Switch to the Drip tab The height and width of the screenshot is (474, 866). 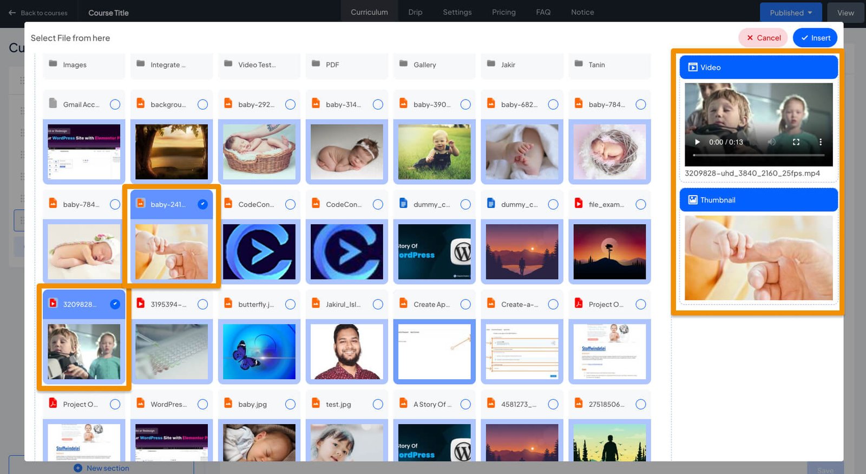(415, 12)
